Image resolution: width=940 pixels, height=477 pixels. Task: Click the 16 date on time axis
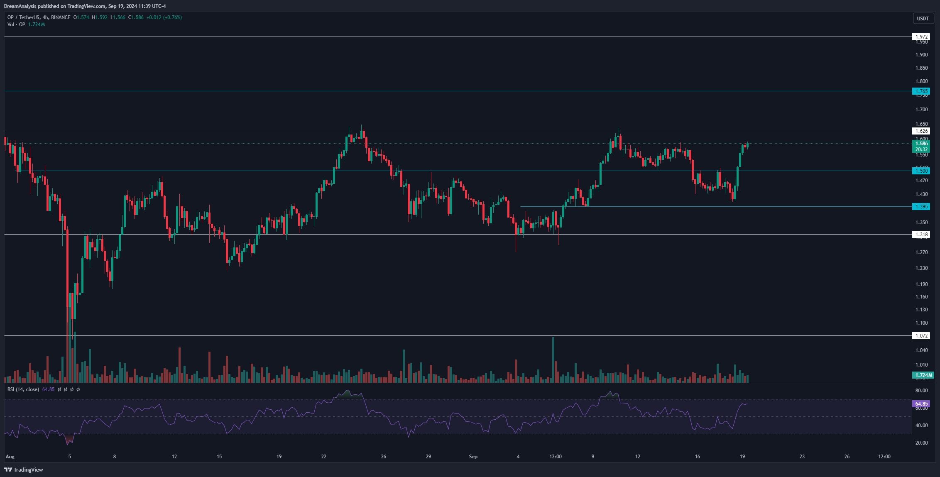click(x=697, y=457)
